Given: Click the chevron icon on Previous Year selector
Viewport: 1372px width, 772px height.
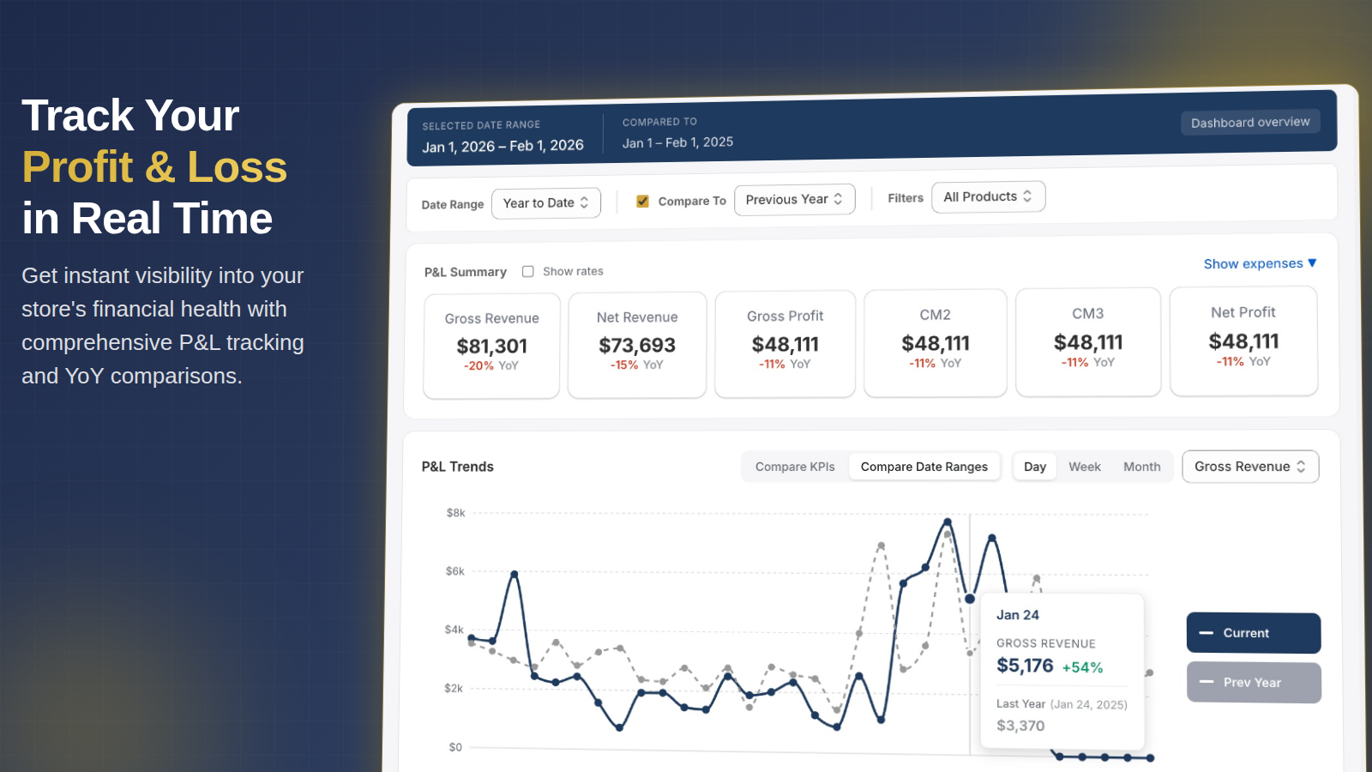Looking at the screenshot, I should (x=838, y=198).
